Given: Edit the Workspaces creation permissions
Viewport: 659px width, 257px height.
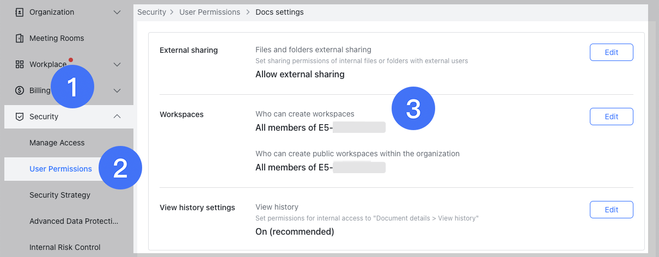Looking at the screenshot, I should click(611, 117).
